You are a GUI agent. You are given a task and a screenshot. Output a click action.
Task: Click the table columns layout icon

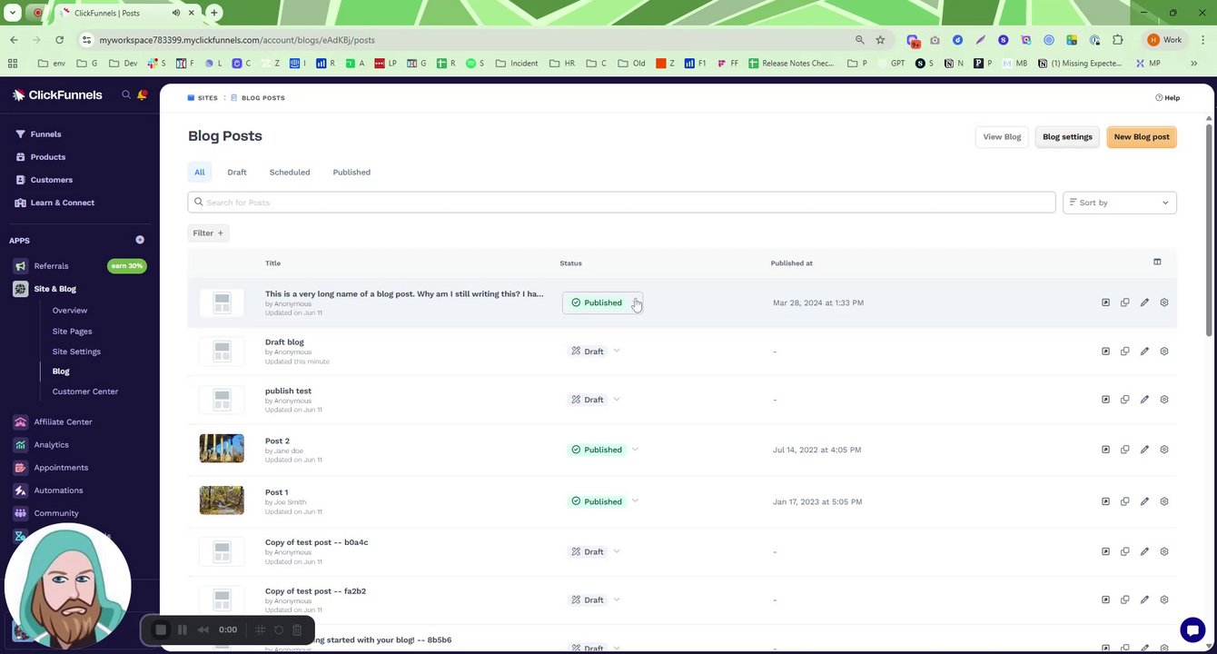(x=1157, y=262)
